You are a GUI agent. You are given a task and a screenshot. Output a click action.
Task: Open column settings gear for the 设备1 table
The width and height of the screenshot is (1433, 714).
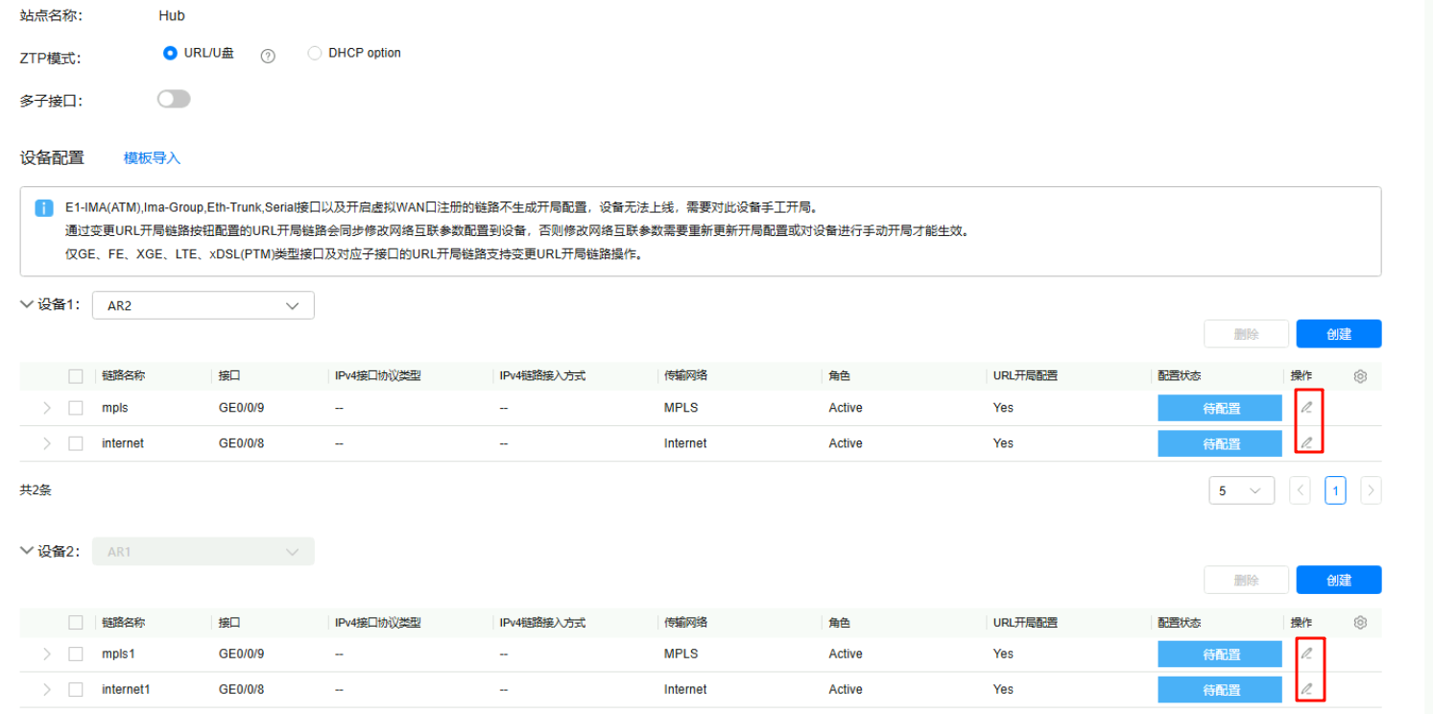pos(1360,376)
